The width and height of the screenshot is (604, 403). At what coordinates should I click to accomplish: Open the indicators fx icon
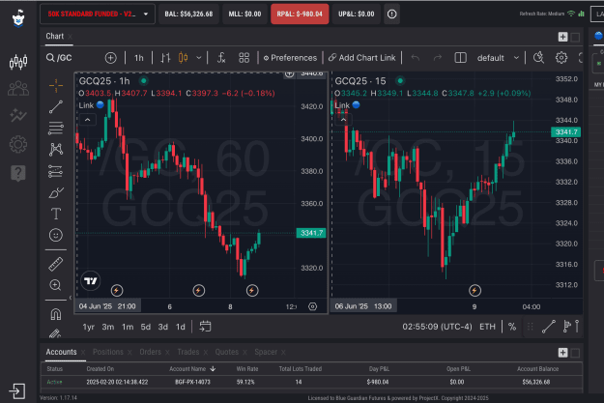221,58
